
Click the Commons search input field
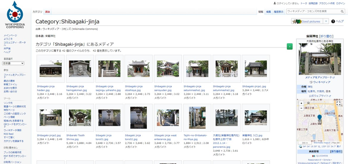(x=313, y=11)
